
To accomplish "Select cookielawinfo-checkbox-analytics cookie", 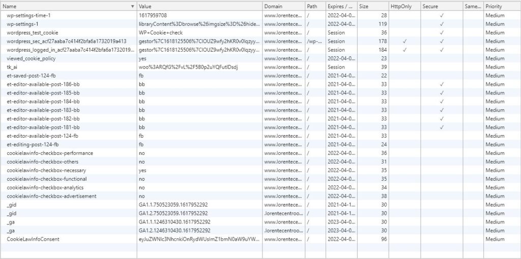I will [x=260, y=188].
